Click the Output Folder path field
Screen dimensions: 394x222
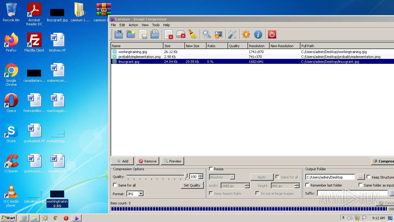click(330, 177)
